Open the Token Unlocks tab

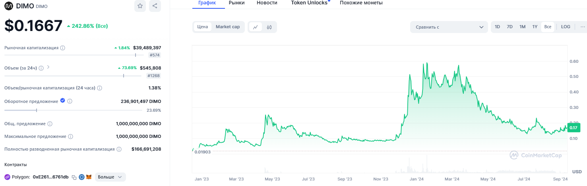[309, 3]
